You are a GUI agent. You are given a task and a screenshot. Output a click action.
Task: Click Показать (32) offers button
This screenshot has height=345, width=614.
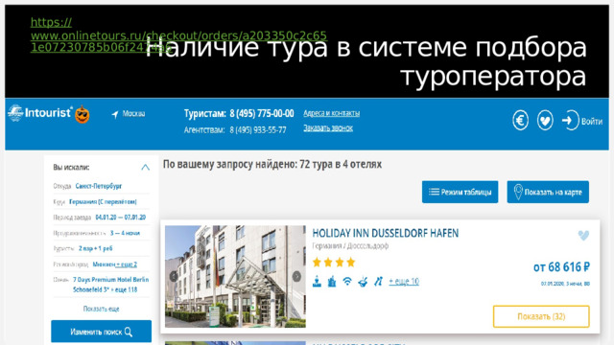(x=541, y=316)
